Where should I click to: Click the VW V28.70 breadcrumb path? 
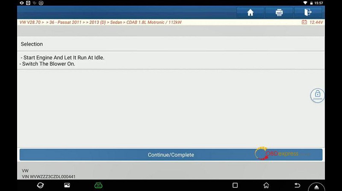click(x=100, y=22)
